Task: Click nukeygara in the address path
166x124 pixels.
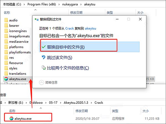Action: coord(70,4)
